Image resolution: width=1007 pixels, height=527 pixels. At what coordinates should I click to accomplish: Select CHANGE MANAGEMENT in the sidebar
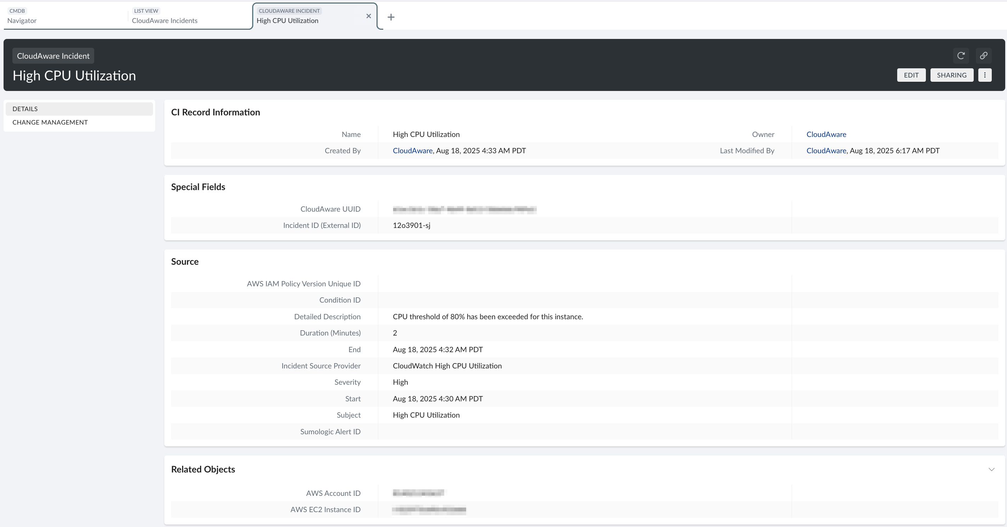click(50, 122)
